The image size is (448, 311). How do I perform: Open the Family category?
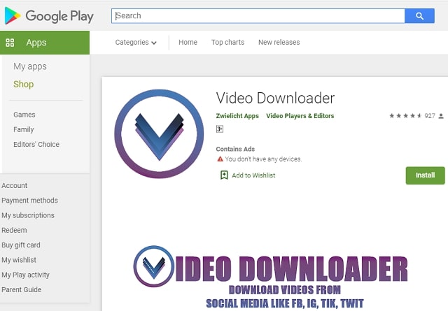coord(23,129)
